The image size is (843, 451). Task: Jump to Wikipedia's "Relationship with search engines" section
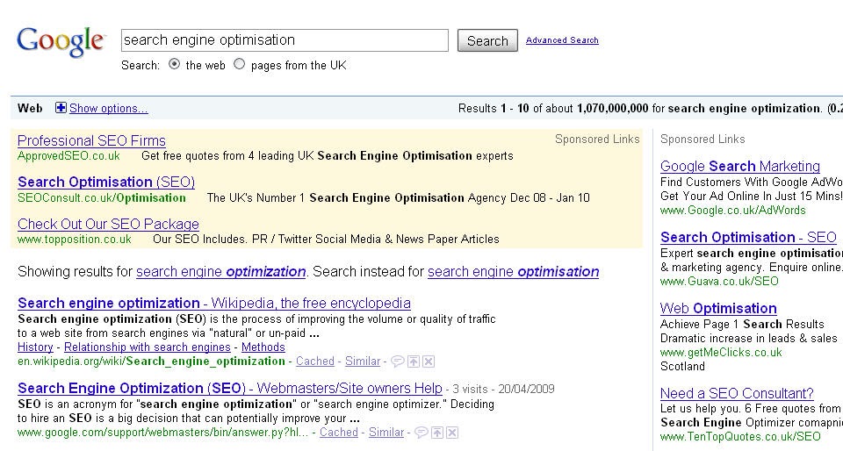tap(147, 347)
